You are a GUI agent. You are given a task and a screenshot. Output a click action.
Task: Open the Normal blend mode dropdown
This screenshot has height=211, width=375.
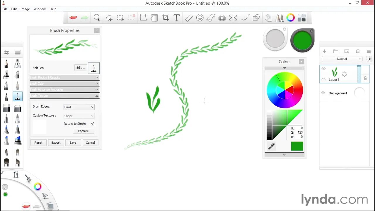342,59
